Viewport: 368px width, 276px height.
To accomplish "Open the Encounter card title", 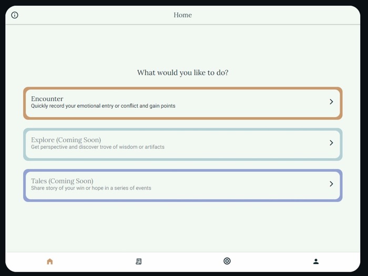I will (x=47, y=99).
